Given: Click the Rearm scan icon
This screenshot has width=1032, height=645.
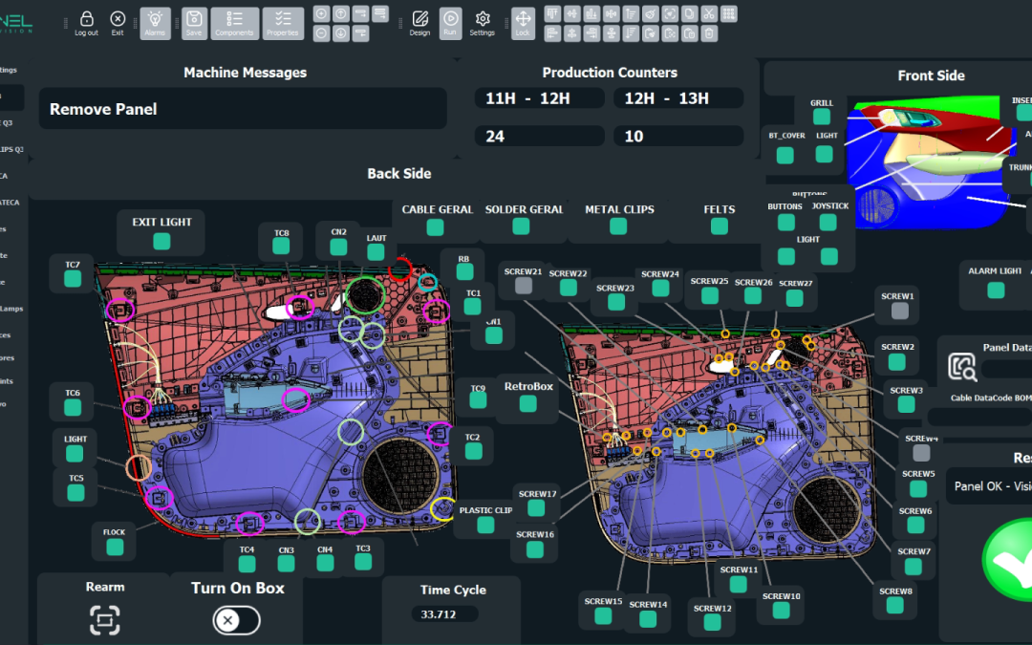Looking at the screenshot, I should [105, 619].
